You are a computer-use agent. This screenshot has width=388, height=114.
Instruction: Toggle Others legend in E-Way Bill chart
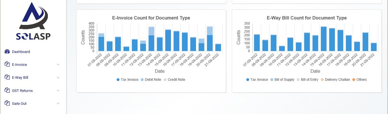coord(359,80)
